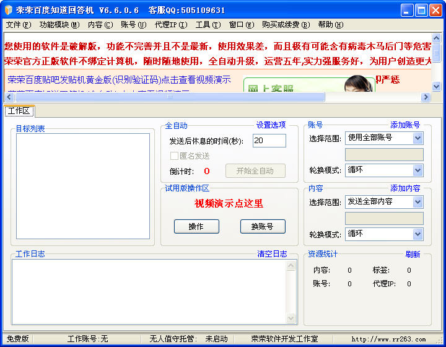Open the 代理IP(I) menu
Viewport: 446px width, 347px height.
[171, 25]
